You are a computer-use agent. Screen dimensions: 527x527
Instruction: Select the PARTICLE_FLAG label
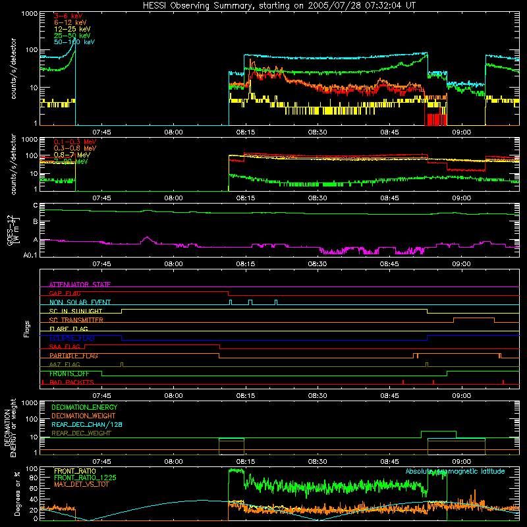74,356
